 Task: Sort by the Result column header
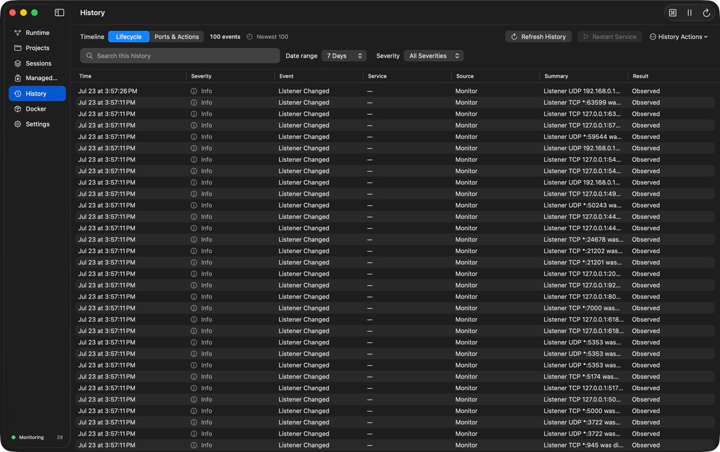coord(641,76)
